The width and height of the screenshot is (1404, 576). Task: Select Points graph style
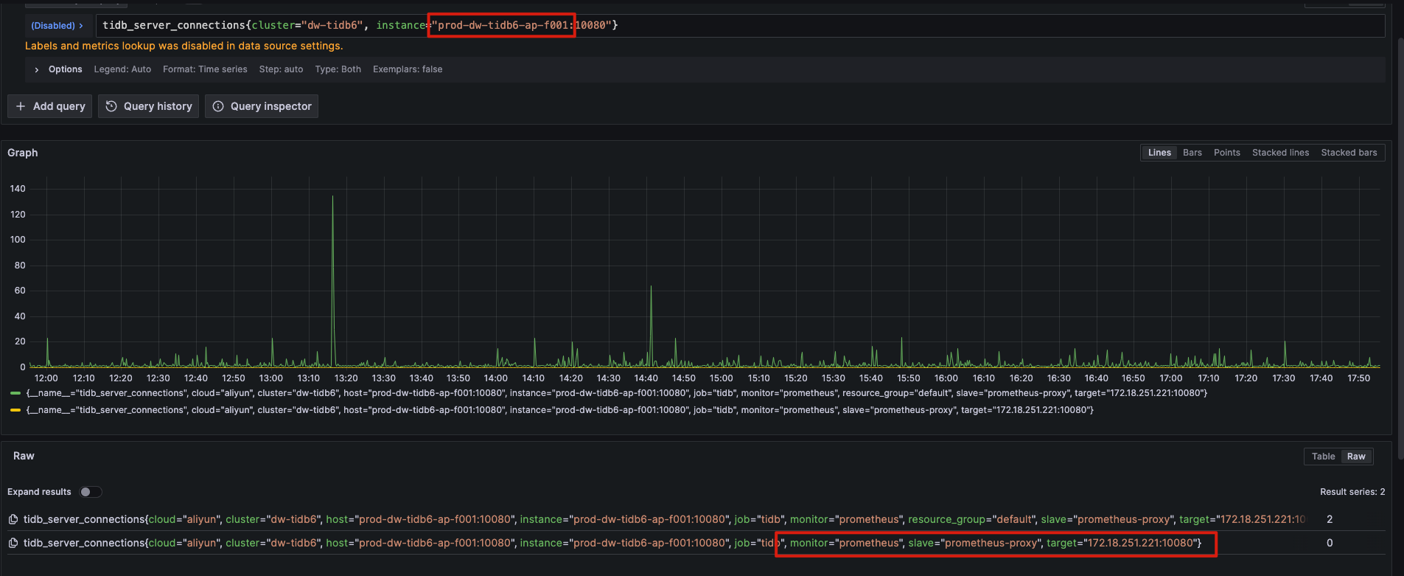point(1226,153)
